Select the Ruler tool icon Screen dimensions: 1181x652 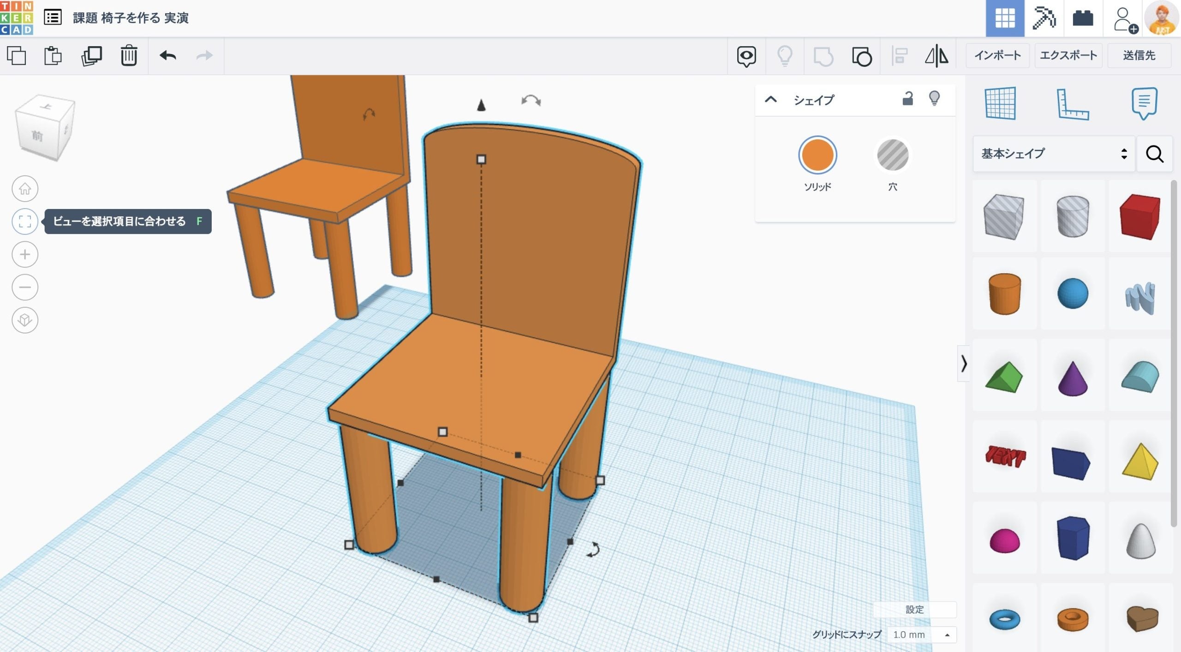(1072, 103)
